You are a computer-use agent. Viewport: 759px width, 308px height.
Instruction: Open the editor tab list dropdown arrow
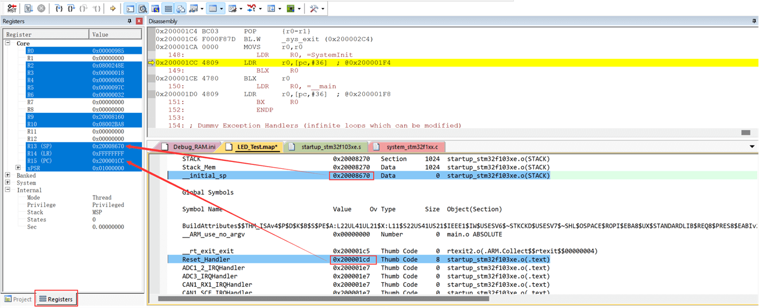pyautogui.click(x=752, y=147)
